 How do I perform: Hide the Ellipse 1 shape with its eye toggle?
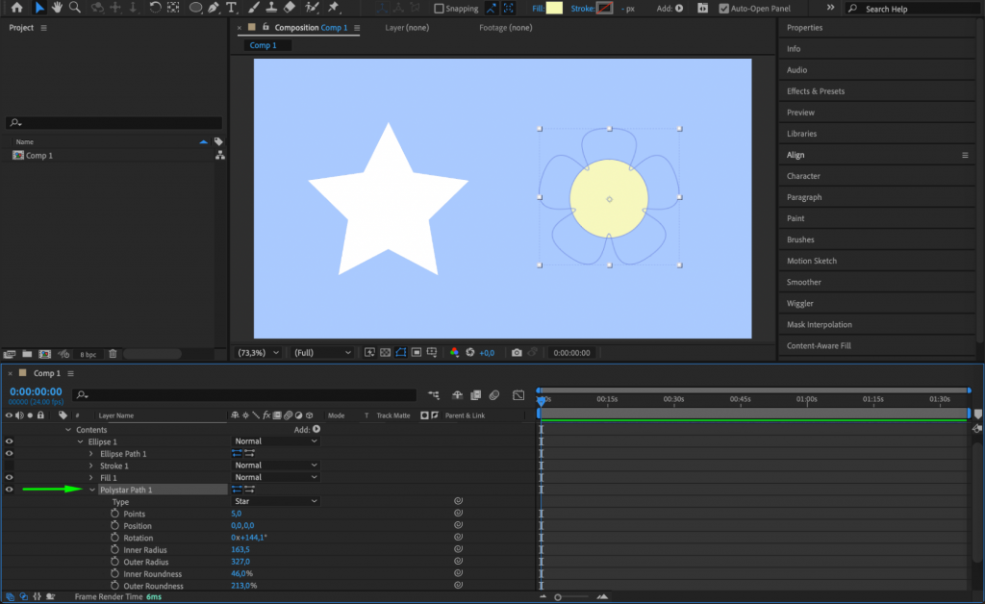coord(8,441)
